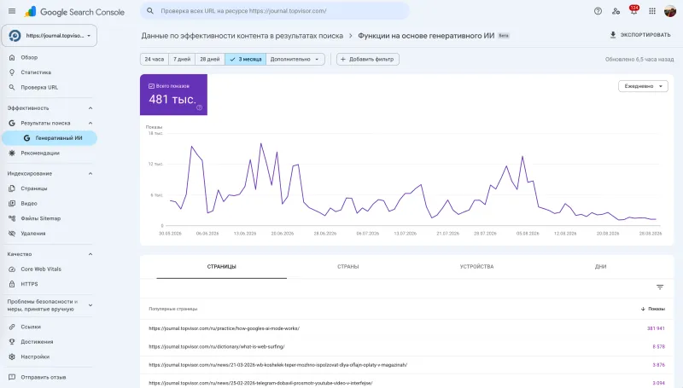Click the Google G icon beside Результаты поиска

[12, 123]
